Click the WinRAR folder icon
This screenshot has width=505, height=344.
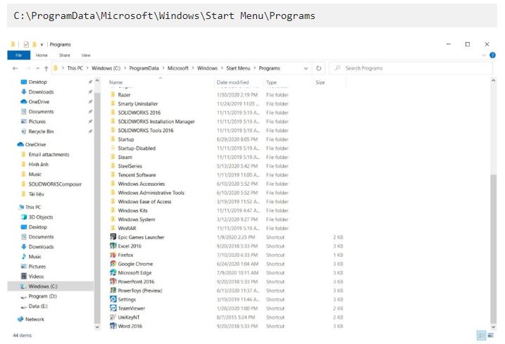[x=113, y=228]
